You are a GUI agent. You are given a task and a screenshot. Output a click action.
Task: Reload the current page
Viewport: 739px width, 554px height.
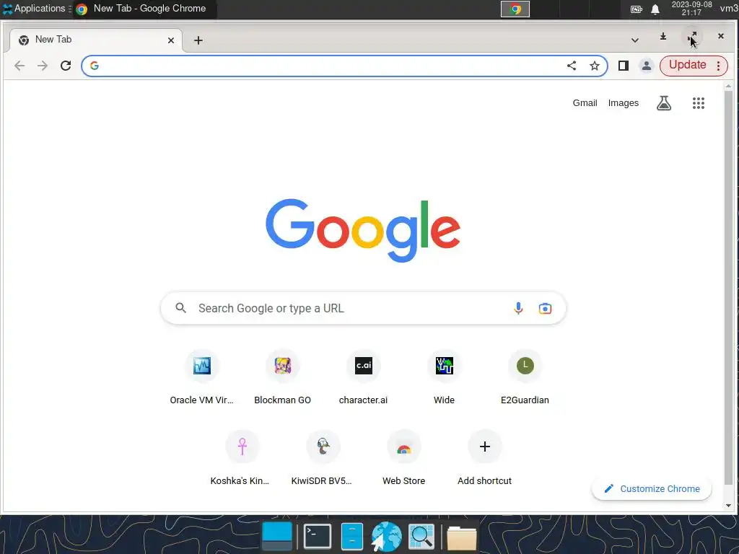click(x=66, y=66)
